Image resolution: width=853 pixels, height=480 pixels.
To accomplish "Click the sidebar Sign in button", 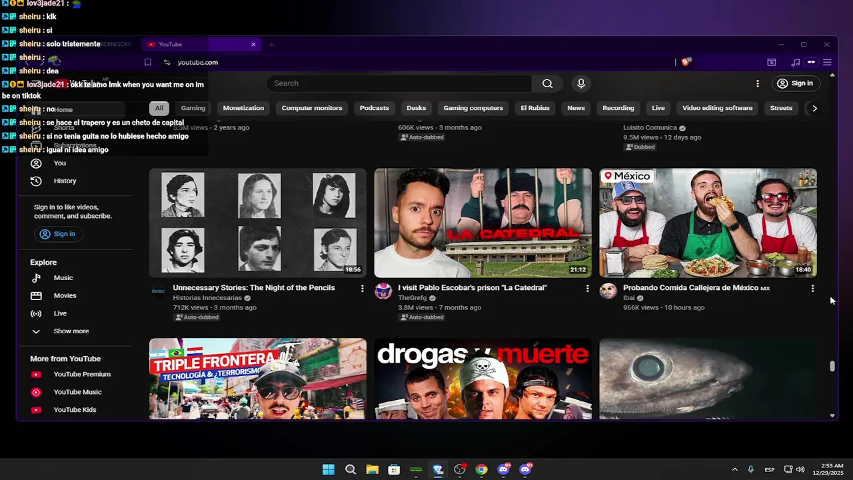I will tap(58, 234).
